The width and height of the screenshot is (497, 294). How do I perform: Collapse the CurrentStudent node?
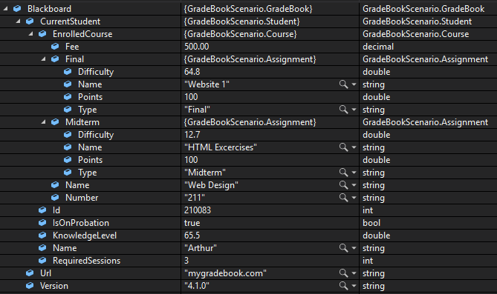18,21
